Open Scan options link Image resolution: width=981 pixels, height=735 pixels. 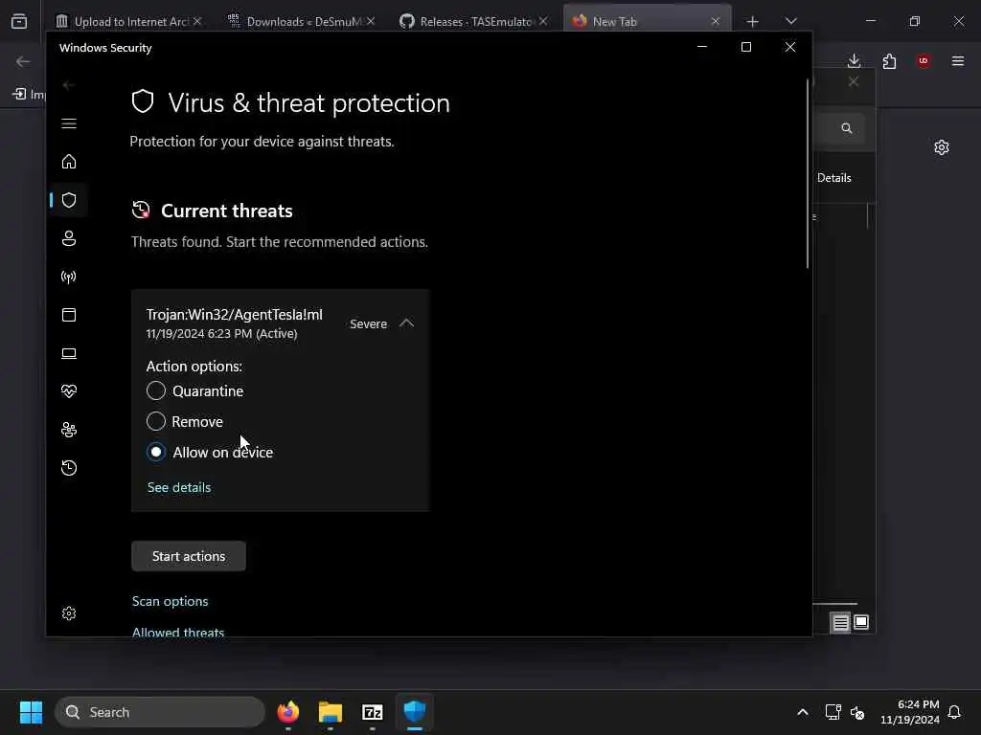click(x=171, y=601)
